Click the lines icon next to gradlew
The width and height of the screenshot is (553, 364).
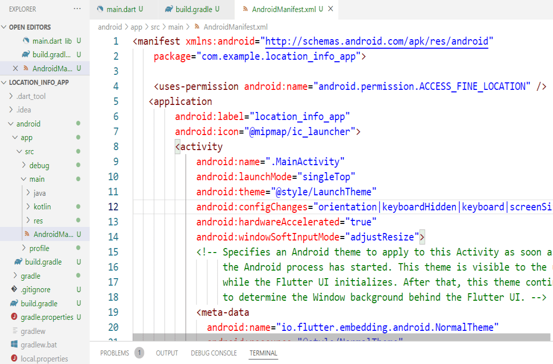15,330
